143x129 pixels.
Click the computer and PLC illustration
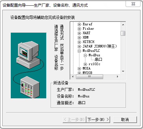pyautogui.click(x=28, y=65)
